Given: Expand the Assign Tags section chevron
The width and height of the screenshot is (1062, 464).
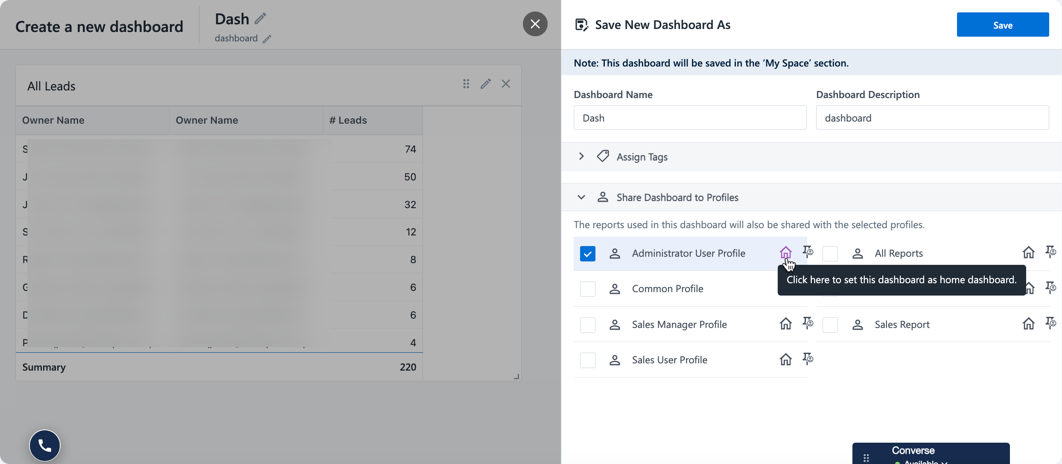Looking at the screenshot, I should (x=581, y=156).
